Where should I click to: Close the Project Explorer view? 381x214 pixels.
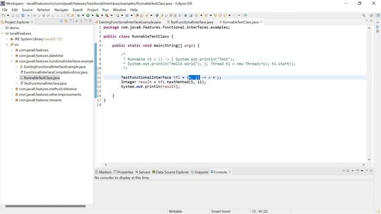tap(32, 22)
